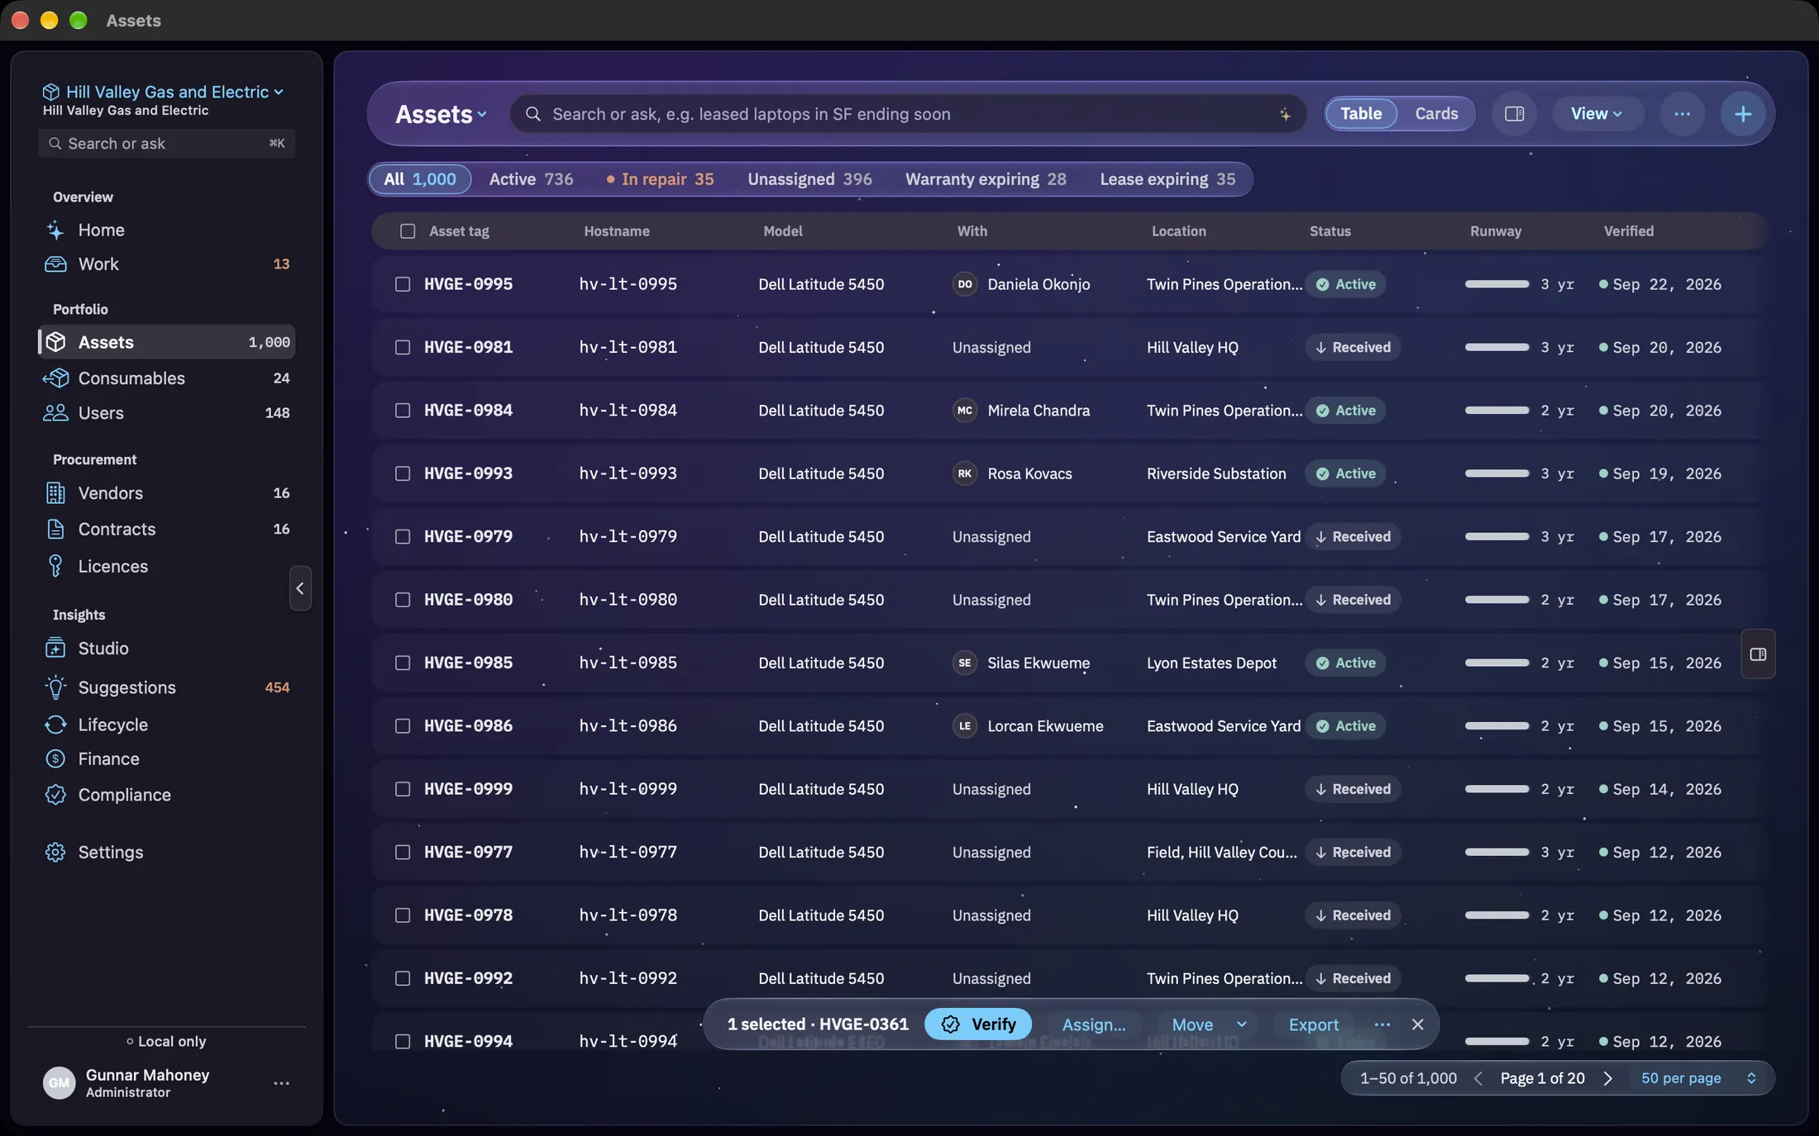Viewport: 1819px width, 1136px height.
Task: Toggle the side panel icon next to Cards
Action: [x=1514, y=114]
